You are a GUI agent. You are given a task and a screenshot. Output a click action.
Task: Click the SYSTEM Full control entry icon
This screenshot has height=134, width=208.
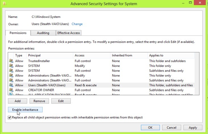click(11, 71)
